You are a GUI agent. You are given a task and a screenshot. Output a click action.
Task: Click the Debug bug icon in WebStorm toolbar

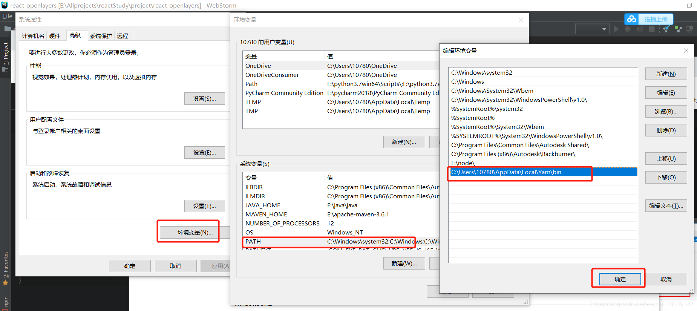coord(628,29)
